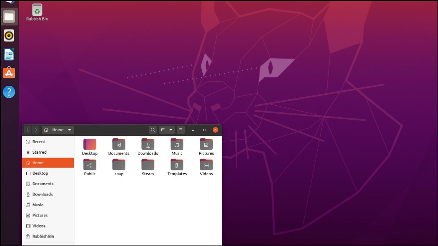Open the Desktop folder icon
Viewport: 438px width, 246px height.
point(90,144)
